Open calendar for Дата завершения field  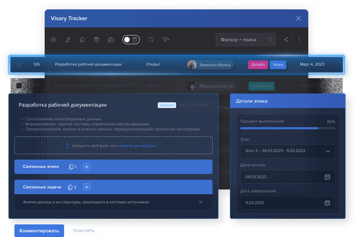coord(327,203)
